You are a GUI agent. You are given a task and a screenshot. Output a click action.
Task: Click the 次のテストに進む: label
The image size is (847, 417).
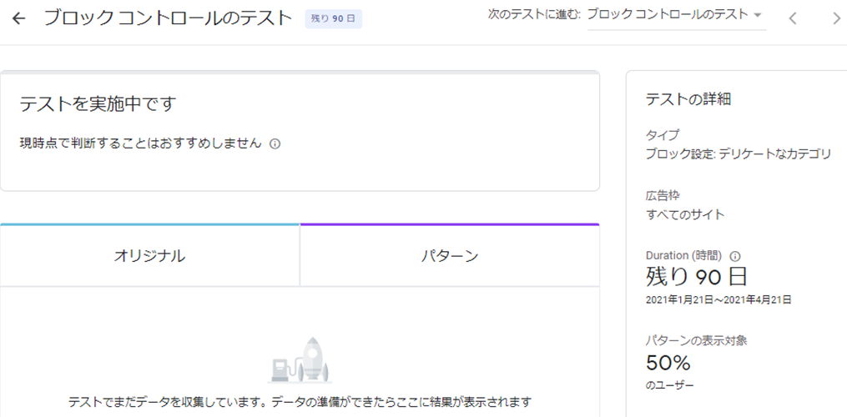pyautogui.click(x=534, y=15)
